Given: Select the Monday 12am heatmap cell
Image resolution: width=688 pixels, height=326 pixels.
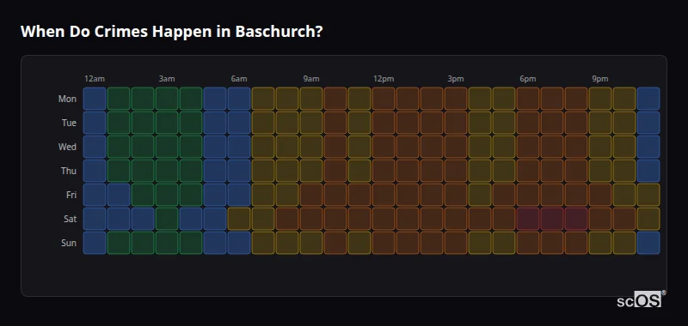Looking at the screenshot, I should coord(95,99).
